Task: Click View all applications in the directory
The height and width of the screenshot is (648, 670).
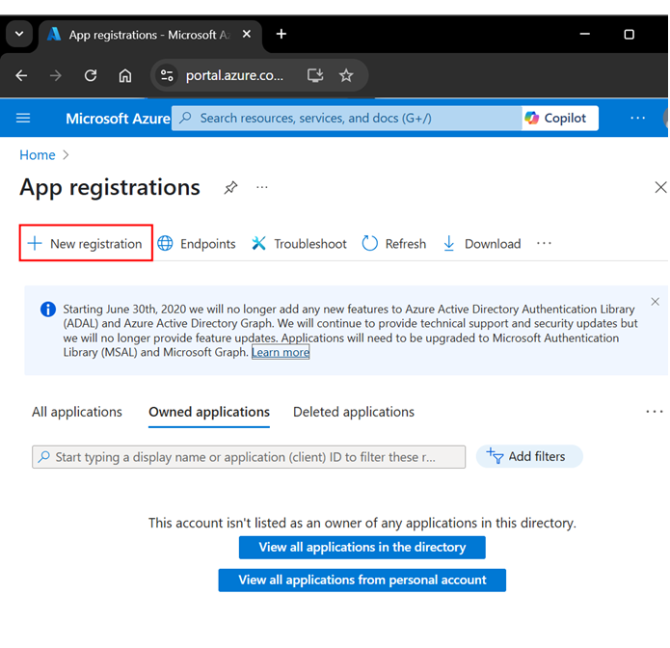Action: [x=362, y=548]
